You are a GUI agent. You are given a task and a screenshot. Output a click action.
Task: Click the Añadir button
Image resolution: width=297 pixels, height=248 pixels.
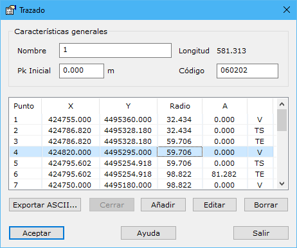pos(163,205)
